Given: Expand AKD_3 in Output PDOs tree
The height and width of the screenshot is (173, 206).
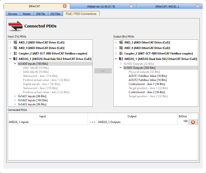Looking at the screenshot, I should tap(116, 42).
